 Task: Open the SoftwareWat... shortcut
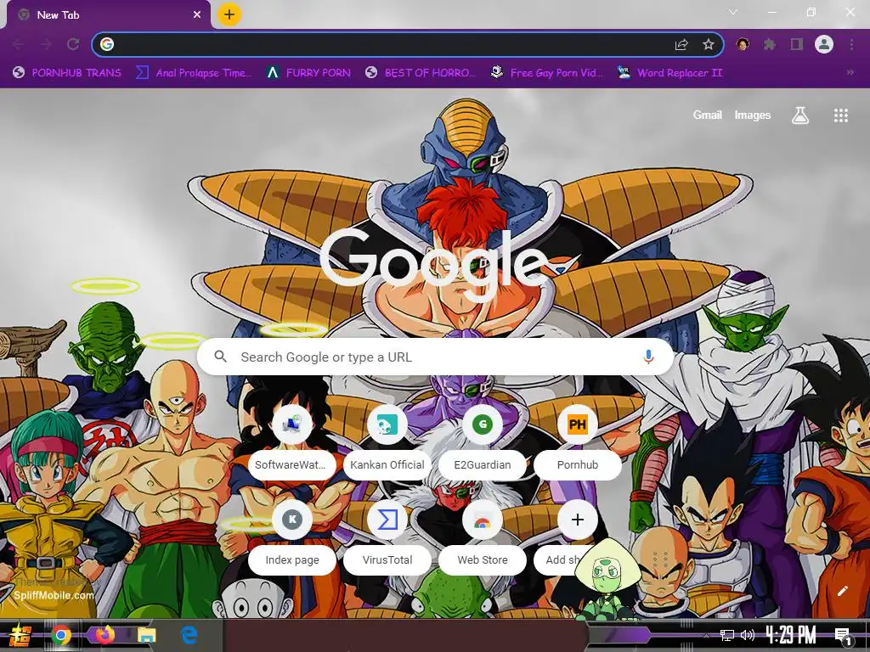coord(292,441)
